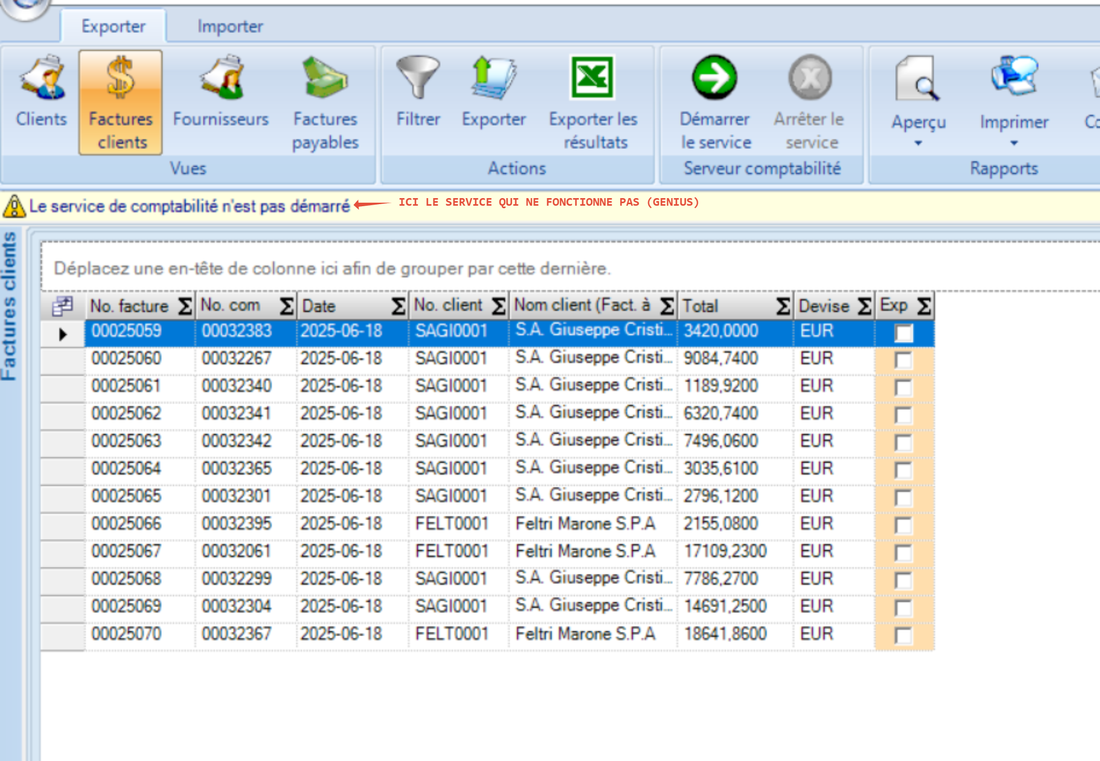Click the Exporter action icon

pyautogui.click(x=493, y=79)
